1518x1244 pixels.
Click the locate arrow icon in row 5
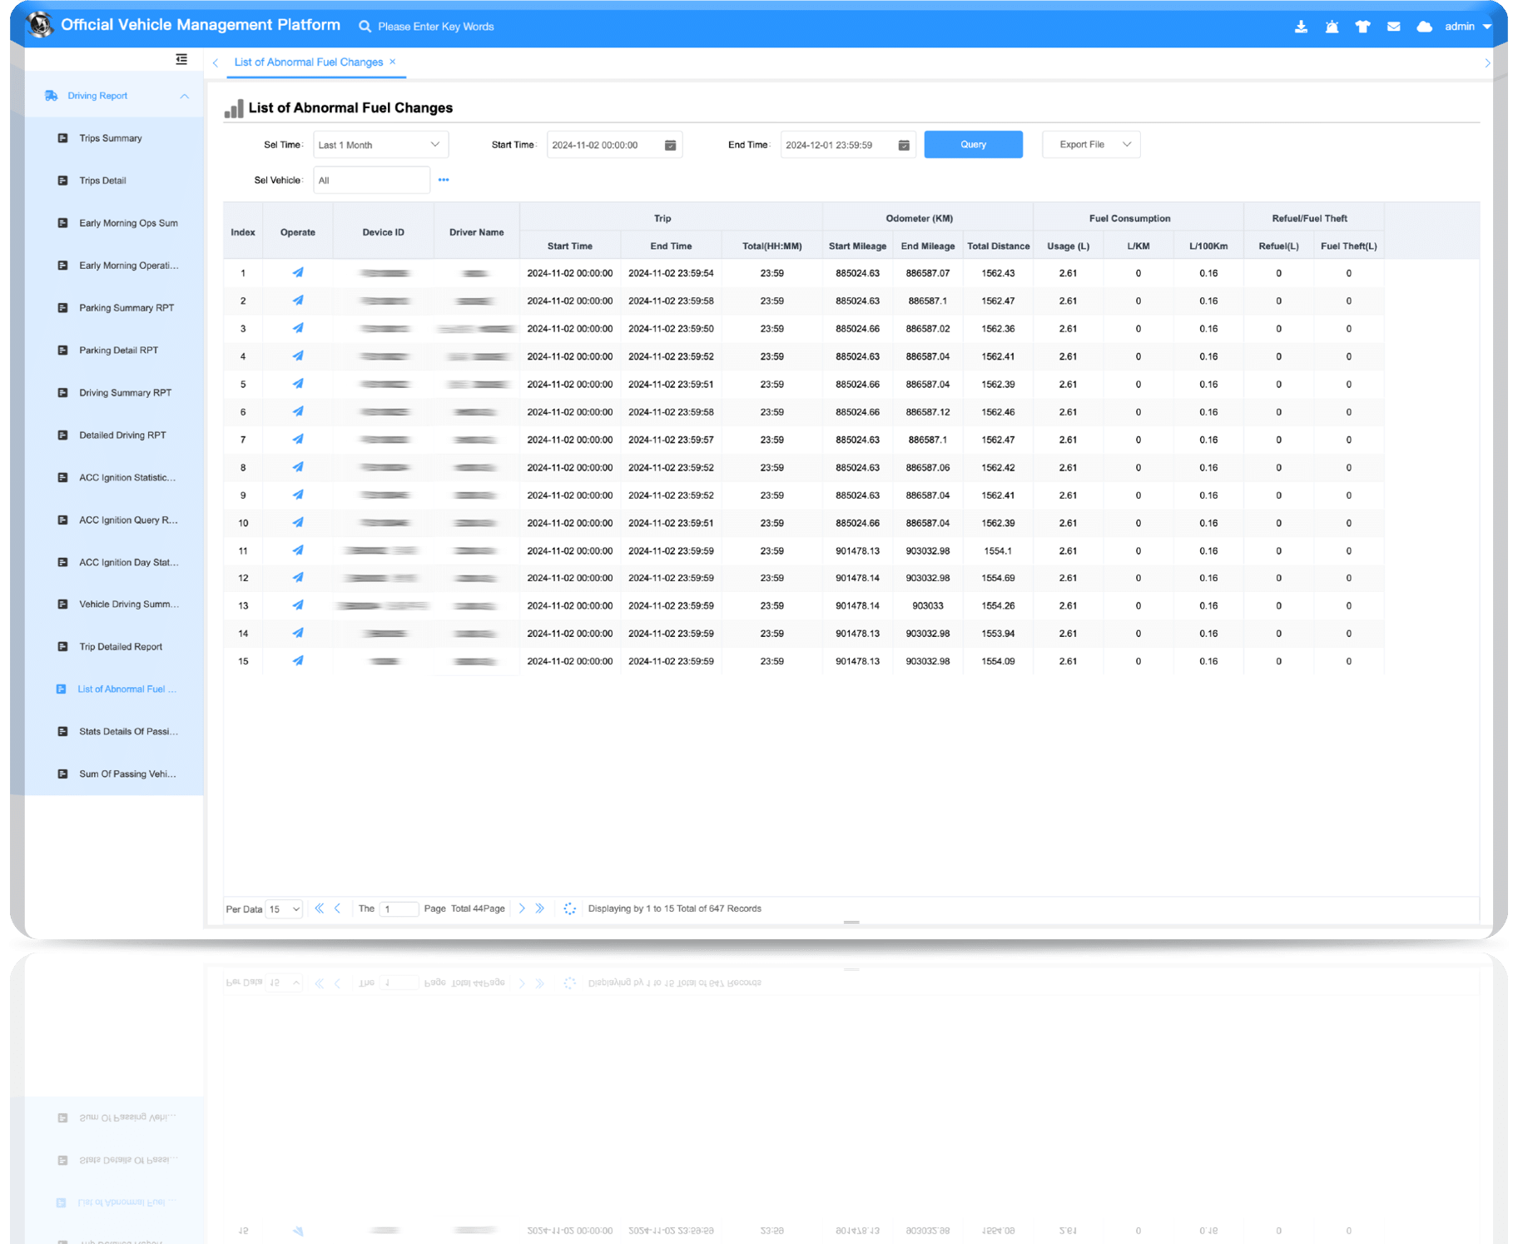pos(298,384)
